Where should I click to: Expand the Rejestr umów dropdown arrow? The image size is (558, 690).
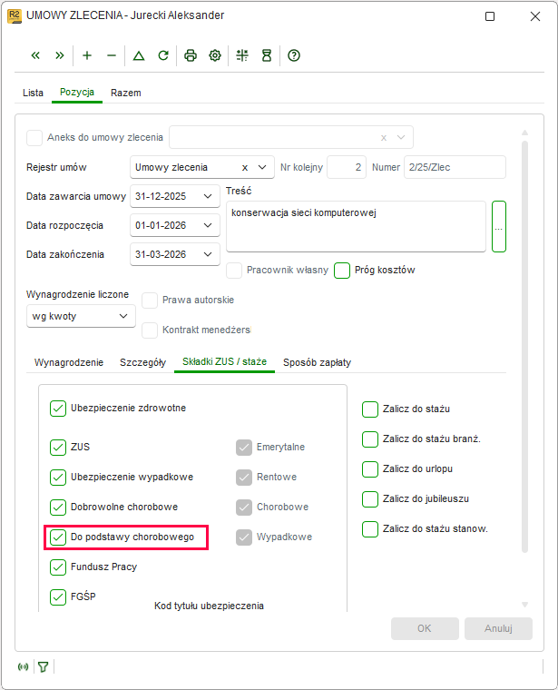coord(262,167)
